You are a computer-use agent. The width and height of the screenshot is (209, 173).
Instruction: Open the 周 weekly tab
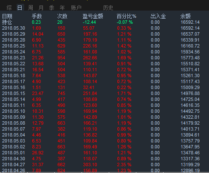tap(31, 8)
